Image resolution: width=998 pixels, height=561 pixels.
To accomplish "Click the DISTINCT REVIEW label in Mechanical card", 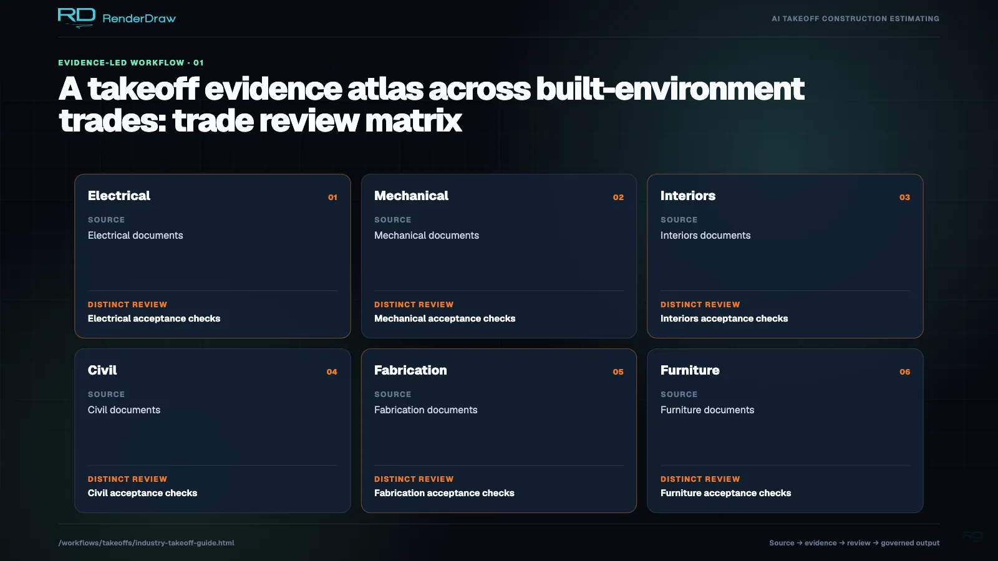I will (x=414, y=305).
